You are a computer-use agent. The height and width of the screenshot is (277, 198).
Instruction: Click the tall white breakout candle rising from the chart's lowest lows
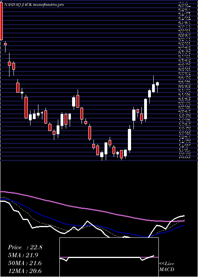point(129,140)
